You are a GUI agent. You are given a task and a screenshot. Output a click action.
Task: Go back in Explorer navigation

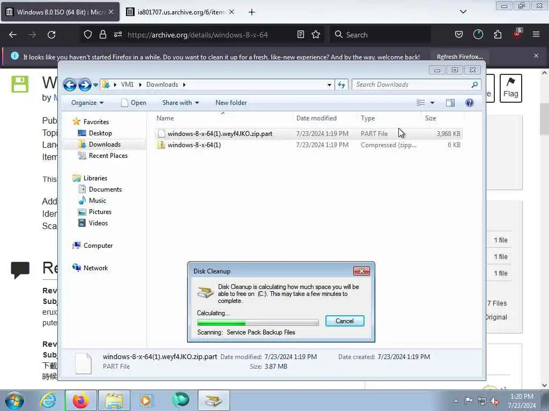[x=70, y=85]
